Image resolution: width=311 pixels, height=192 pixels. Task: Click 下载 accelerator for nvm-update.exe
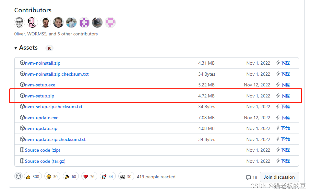coord(285,118)
